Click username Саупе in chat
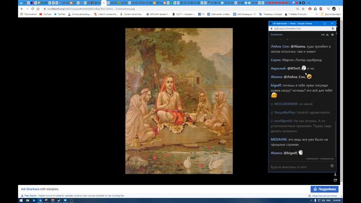The width and height of the screenshot is (361, 203). [x=276, y=60]
